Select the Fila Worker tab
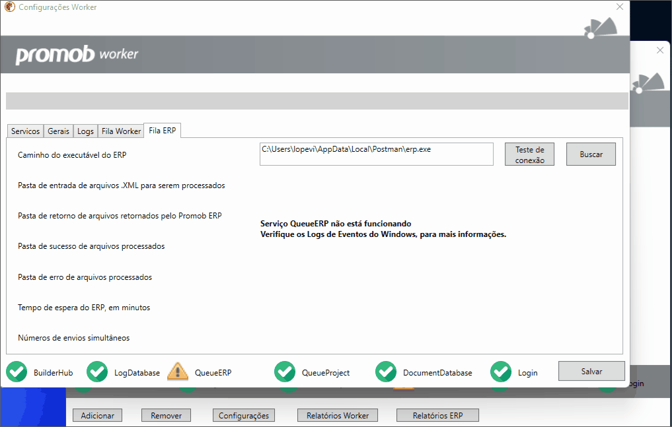Screen dimensions: 672x427 click(121, 131)
